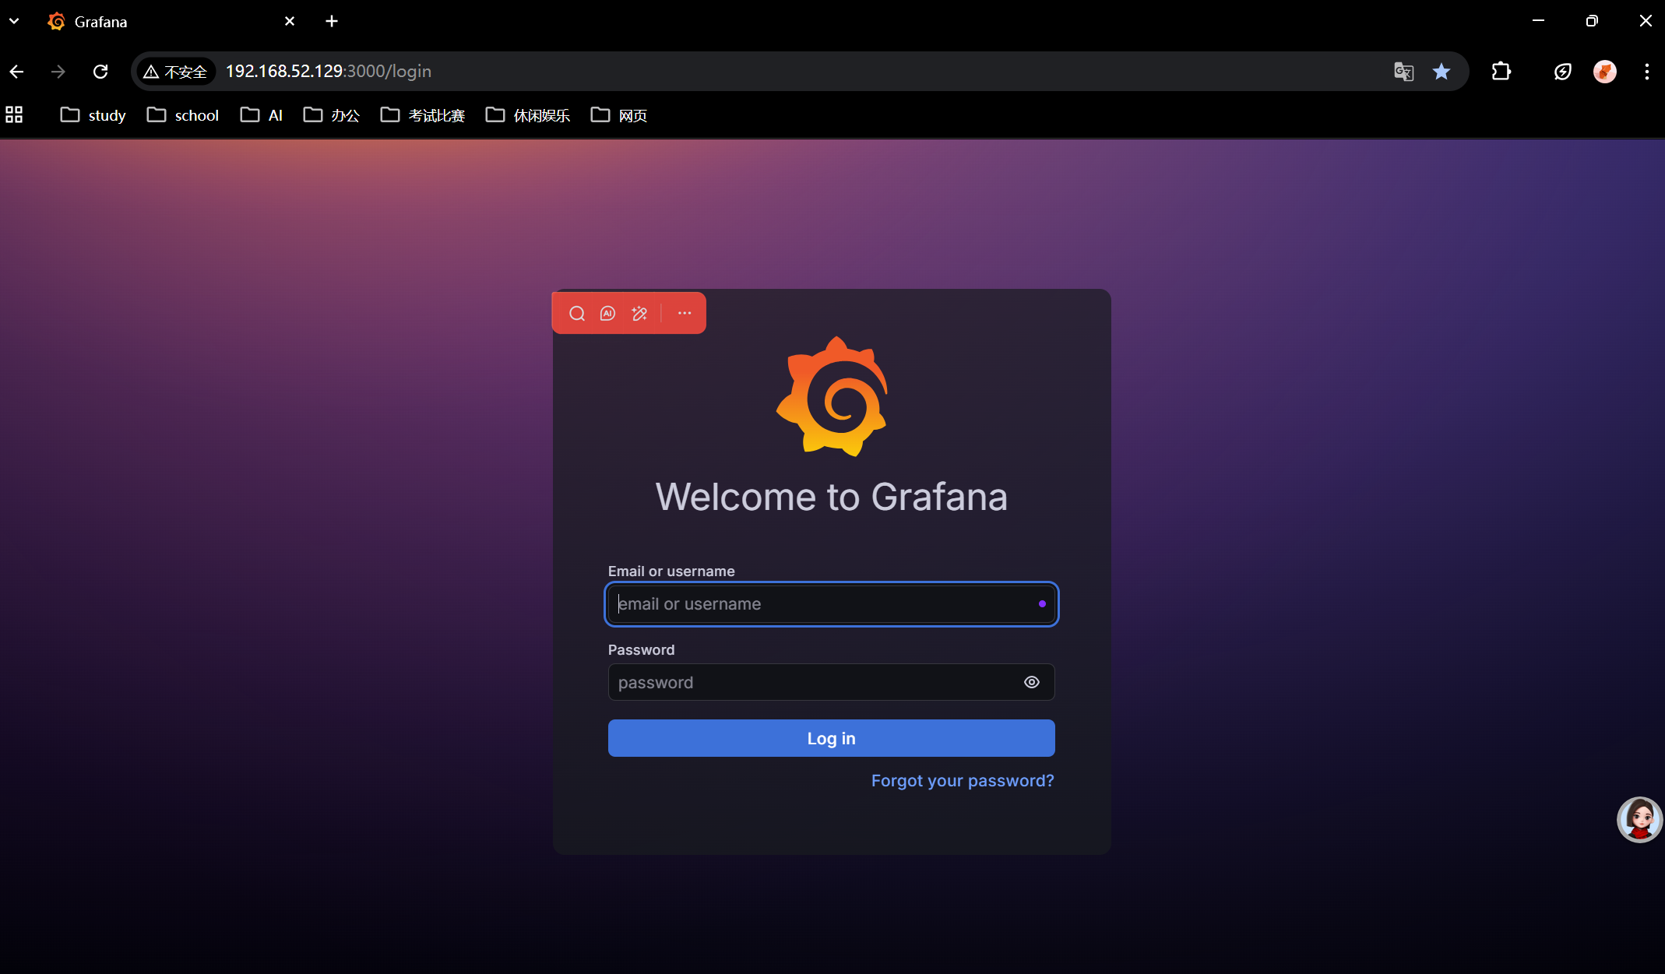Click the magic wand icon in red toolbar

(639, 313)
